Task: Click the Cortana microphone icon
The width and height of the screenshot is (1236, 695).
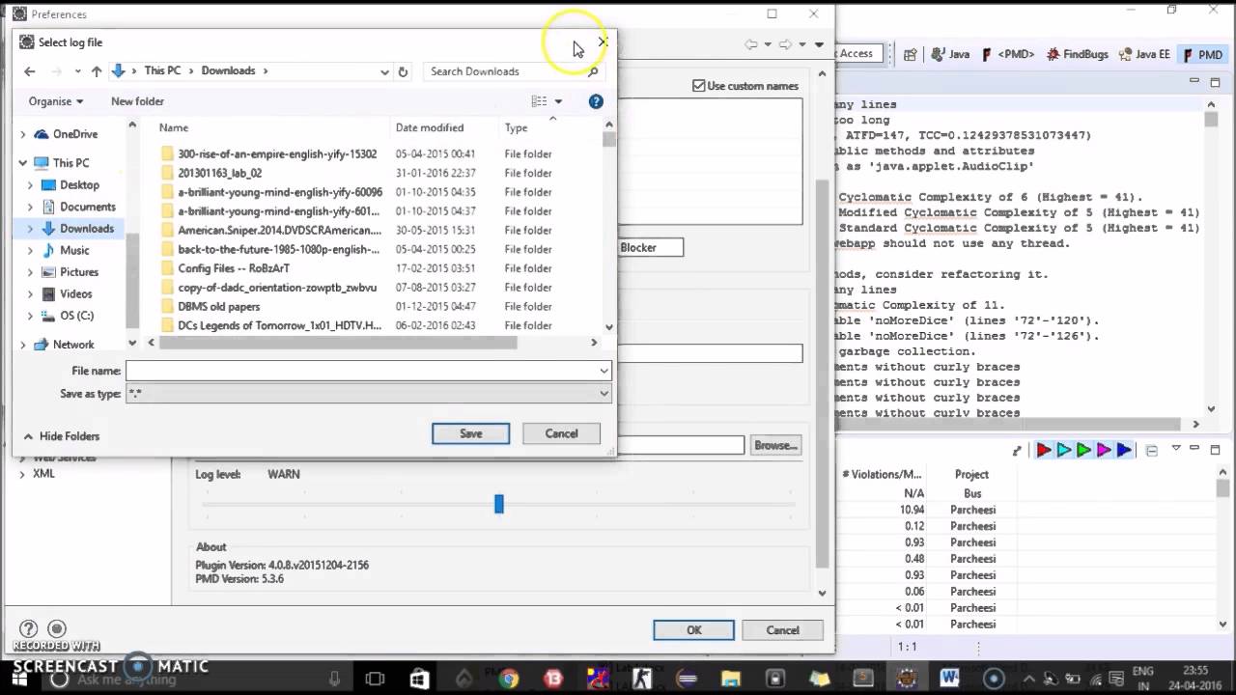Action: click(334, 679)
